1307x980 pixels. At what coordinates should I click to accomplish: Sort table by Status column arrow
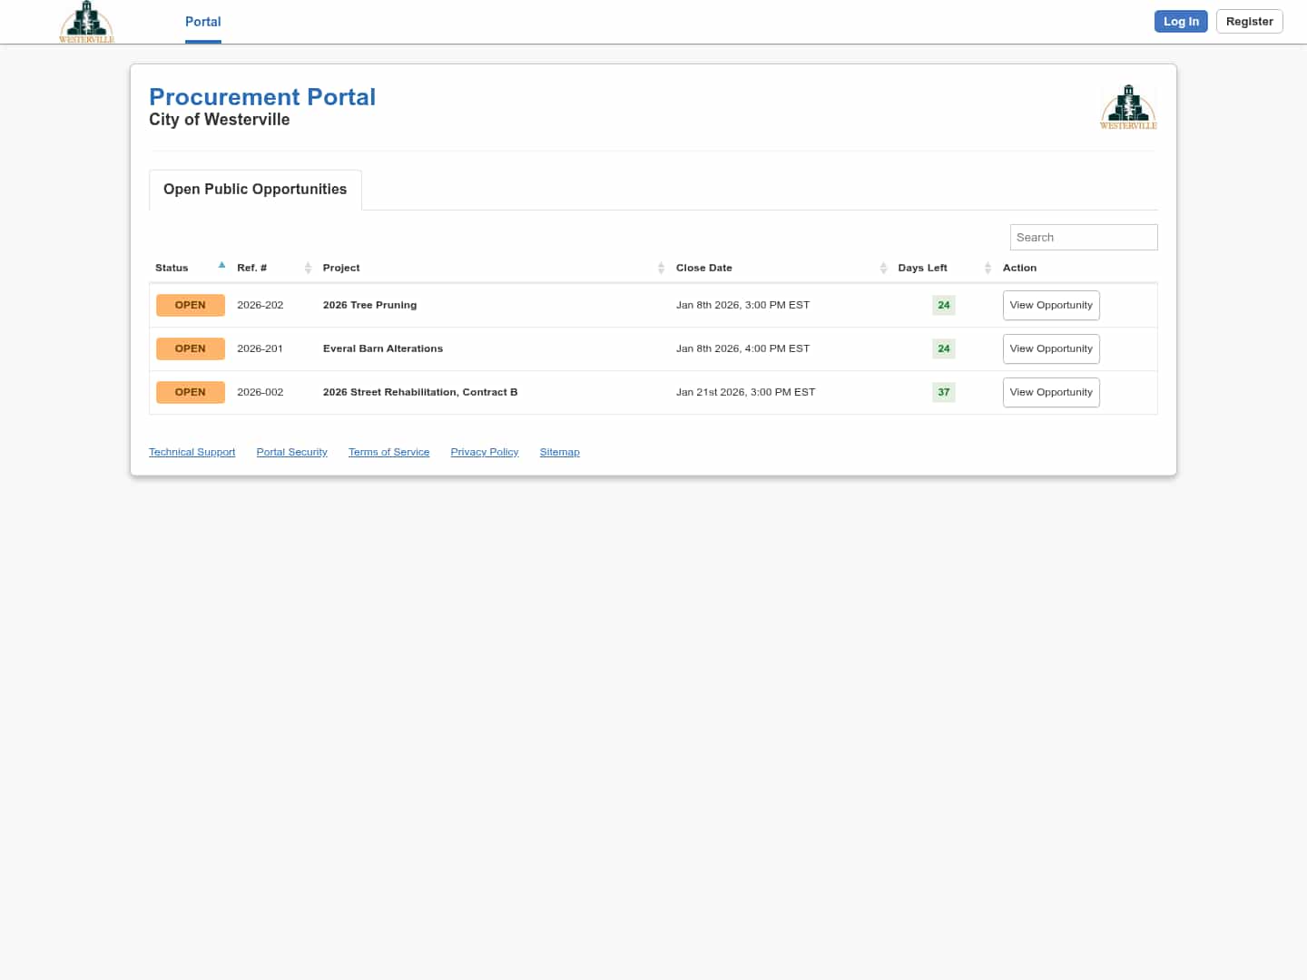pos(221,267)
